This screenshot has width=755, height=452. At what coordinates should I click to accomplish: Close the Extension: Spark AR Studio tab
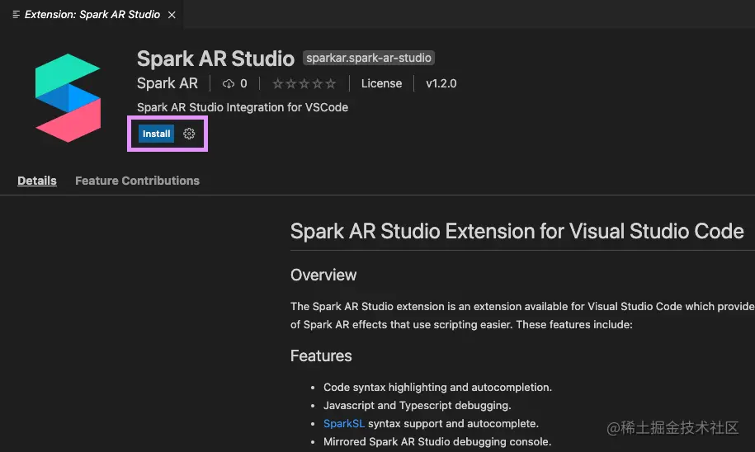[172, 15]
